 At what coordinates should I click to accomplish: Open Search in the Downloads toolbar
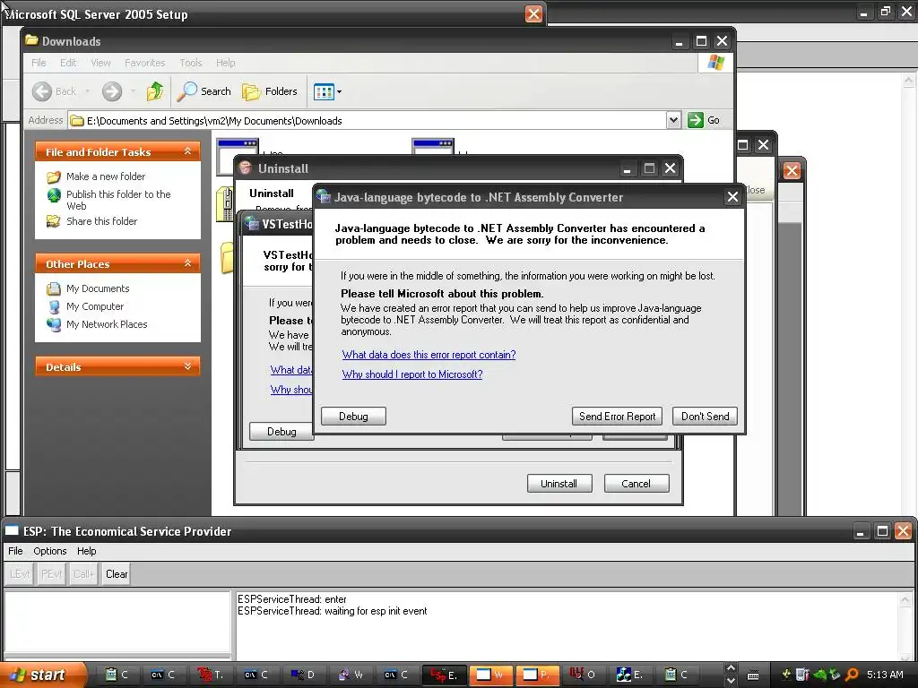(204, 91)
